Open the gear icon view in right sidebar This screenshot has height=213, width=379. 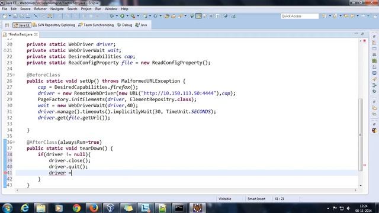[374, 92]
